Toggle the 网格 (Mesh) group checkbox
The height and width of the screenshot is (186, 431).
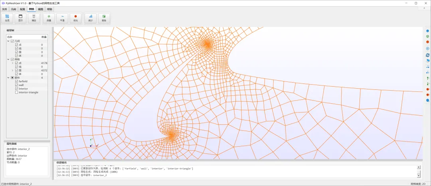pos(12,60)
